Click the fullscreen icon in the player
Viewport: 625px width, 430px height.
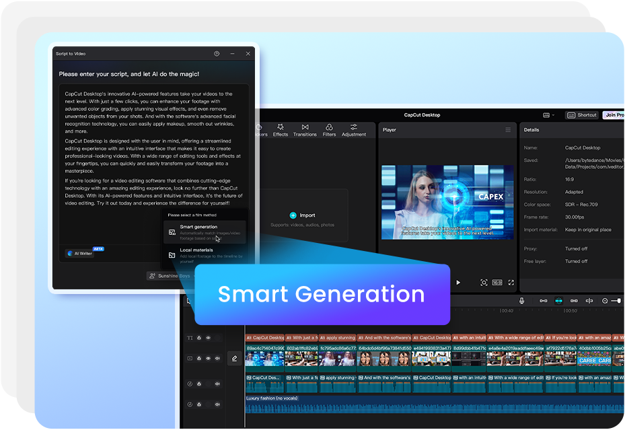[511, 283]
